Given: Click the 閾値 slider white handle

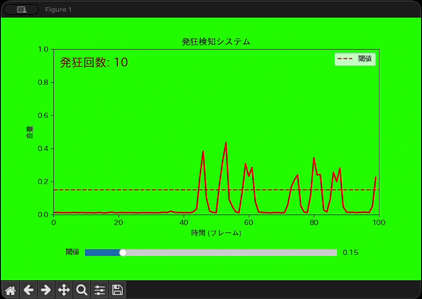Looking at the screenshot, I should pos(123,252).
